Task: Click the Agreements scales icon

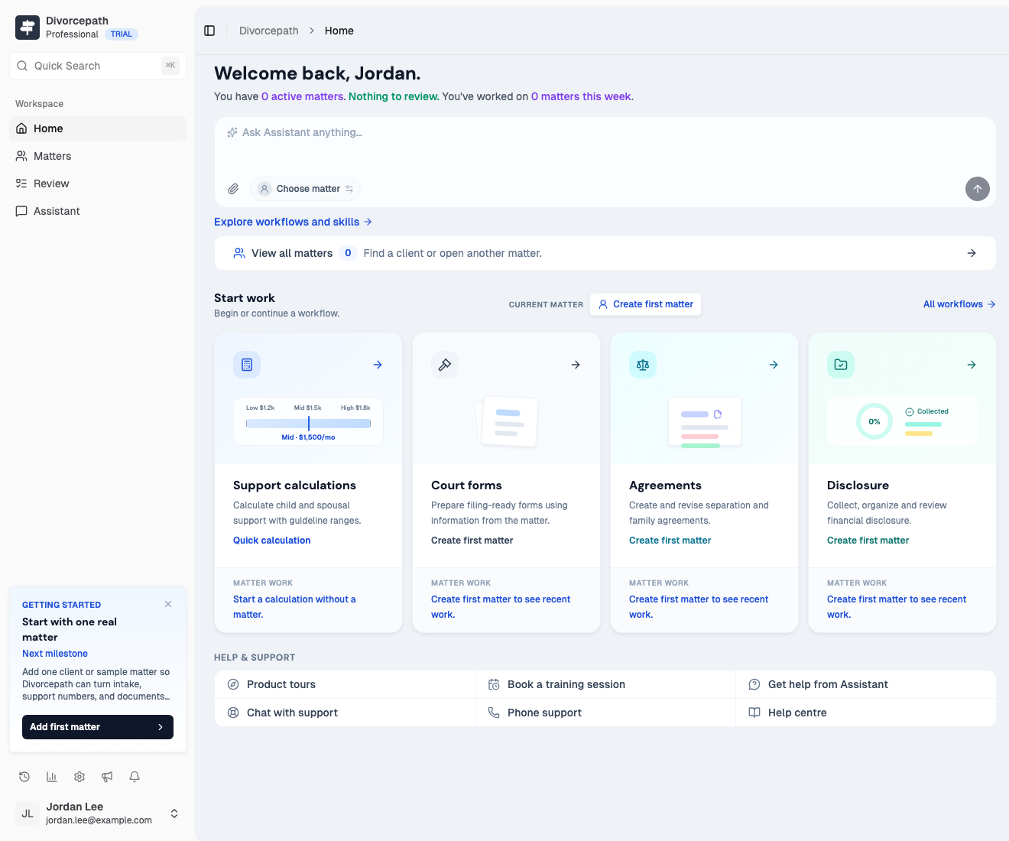Action: [643, 365]
